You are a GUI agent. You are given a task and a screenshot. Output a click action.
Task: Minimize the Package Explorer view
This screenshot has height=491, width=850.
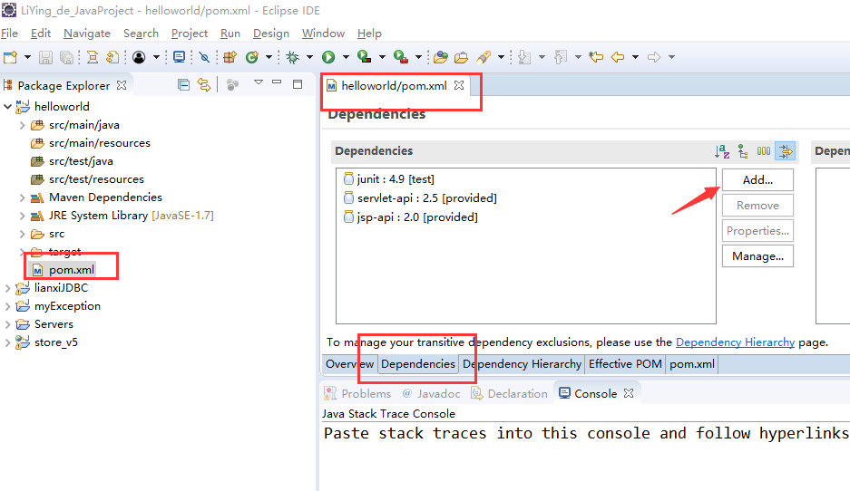coord(277,82)
